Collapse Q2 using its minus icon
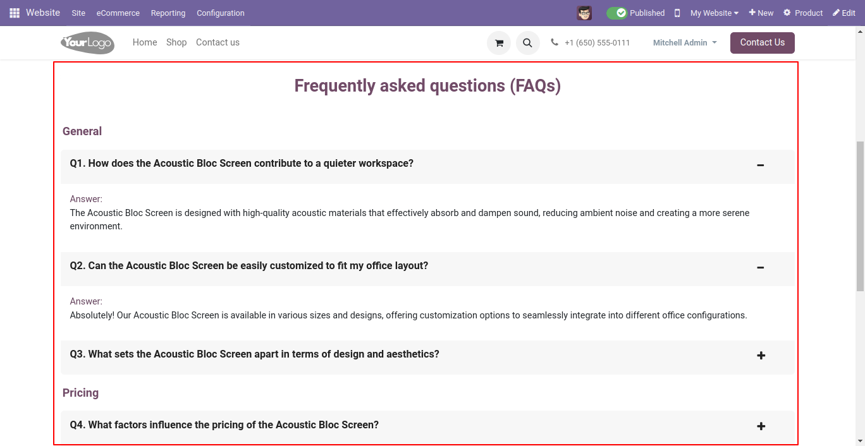This screenshot has height=446, width=865. click(761, 268)
